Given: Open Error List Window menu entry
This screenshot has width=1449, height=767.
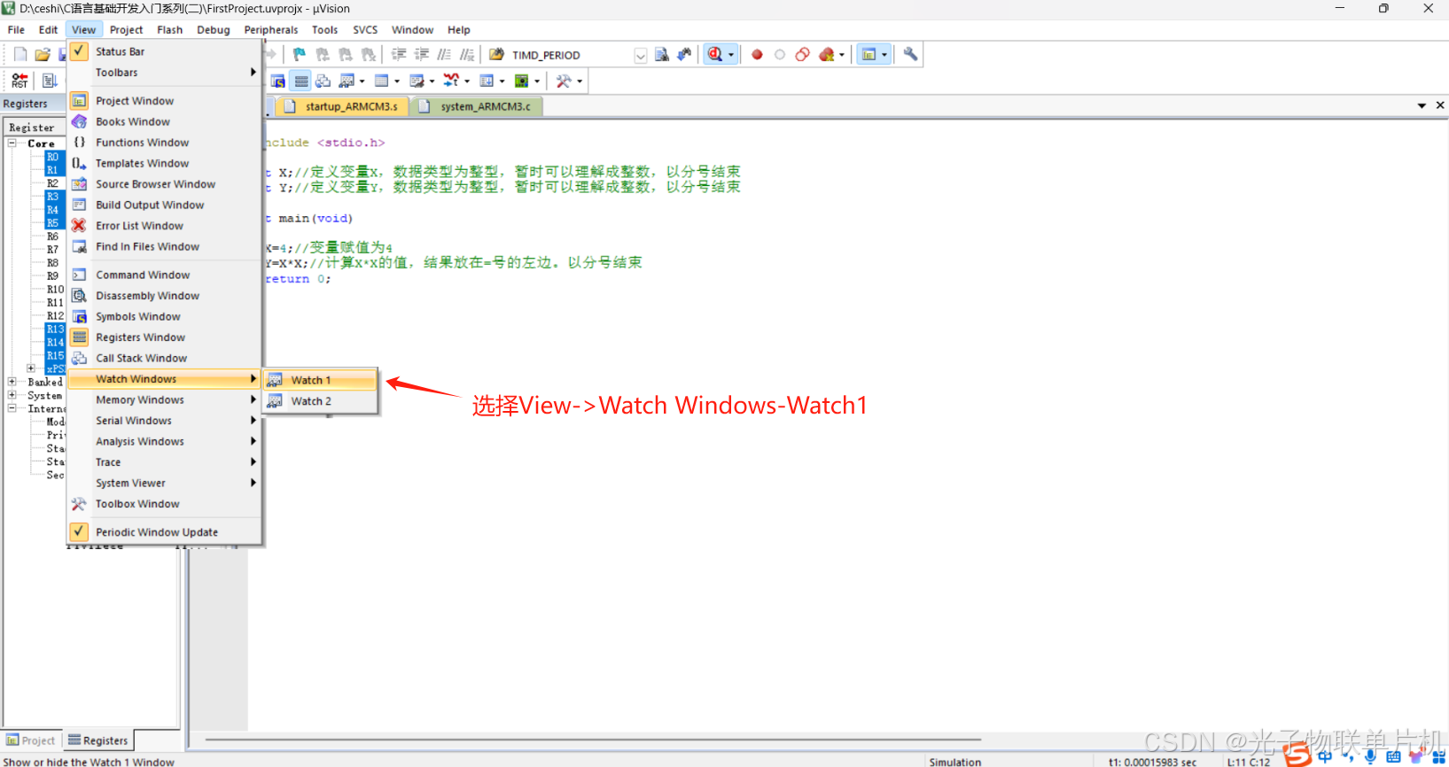Looking at the screenshot, I should click(165, 226).
